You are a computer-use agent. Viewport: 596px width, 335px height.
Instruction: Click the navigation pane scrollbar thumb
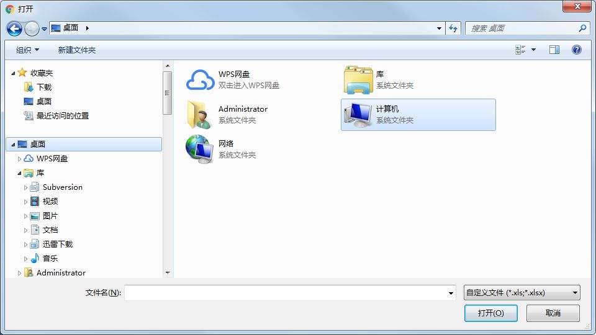pos(168,92)
